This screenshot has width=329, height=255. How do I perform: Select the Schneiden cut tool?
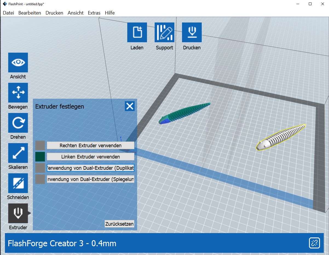(x=18, y=183)
